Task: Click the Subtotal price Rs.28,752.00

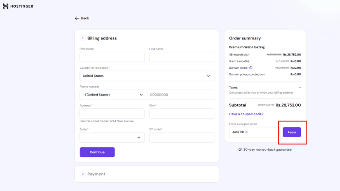Action: (x=288, y=105)
